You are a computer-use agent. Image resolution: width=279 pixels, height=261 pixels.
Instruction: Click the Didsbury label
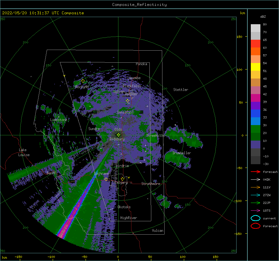coord(117,139)
